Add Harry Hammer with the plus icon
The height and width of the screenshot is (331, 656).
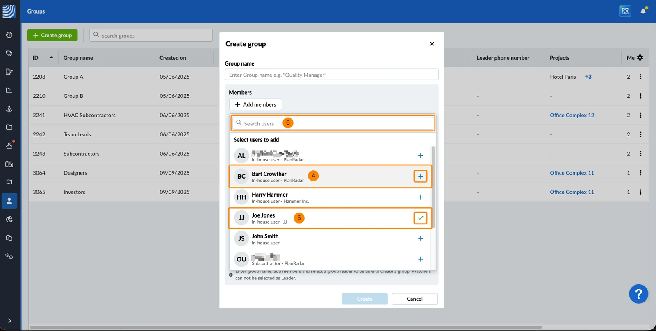[x=420, y=197]
